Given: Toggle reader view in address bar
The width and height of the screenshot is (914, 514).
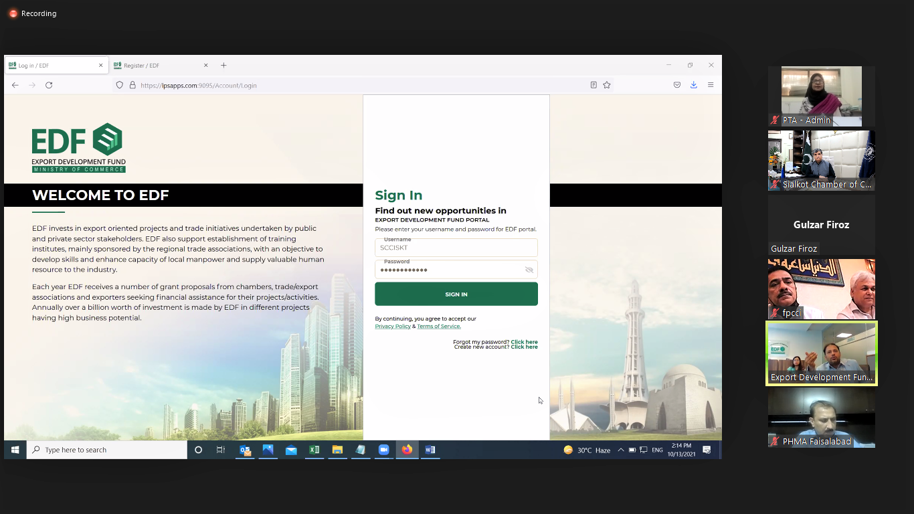Looking at the screenshot, I should coord(593,85).
